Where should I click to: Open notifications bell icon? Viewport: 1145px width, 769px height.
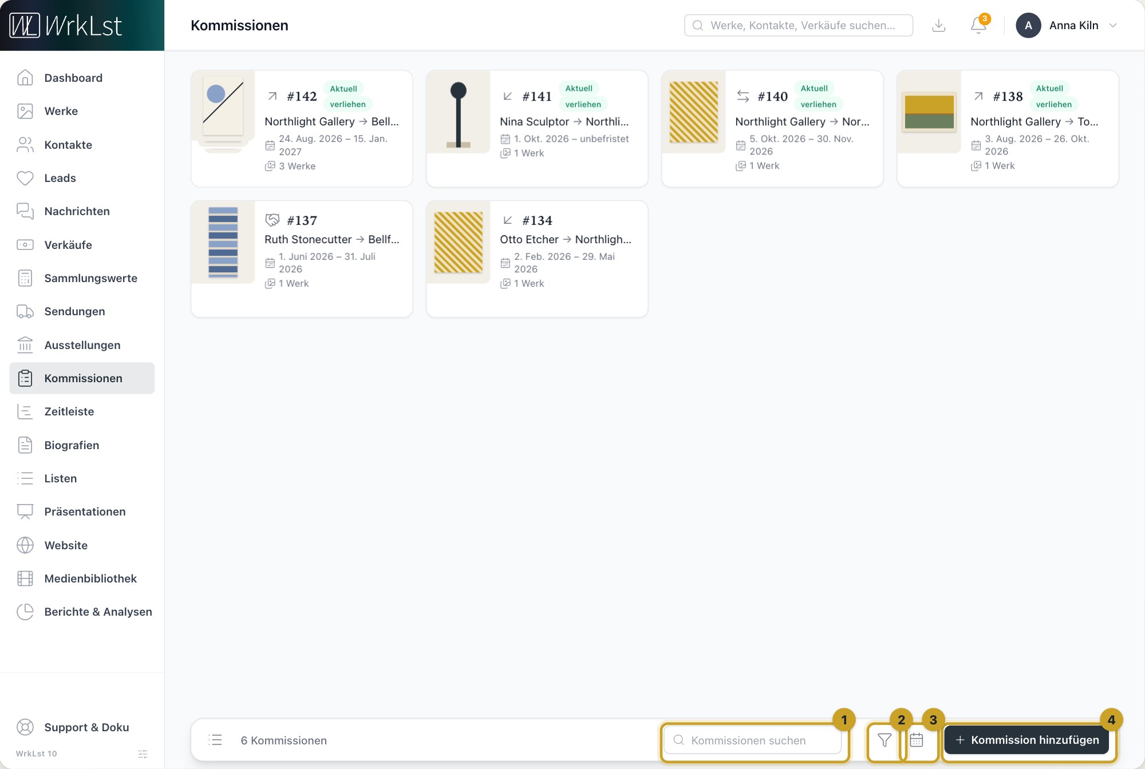point(978,25)
